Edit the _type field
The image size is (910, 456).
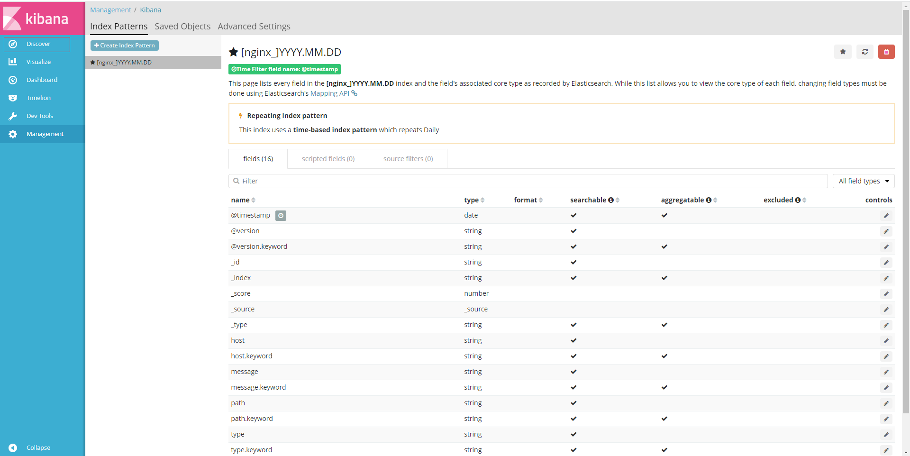(x=886, y=325)
